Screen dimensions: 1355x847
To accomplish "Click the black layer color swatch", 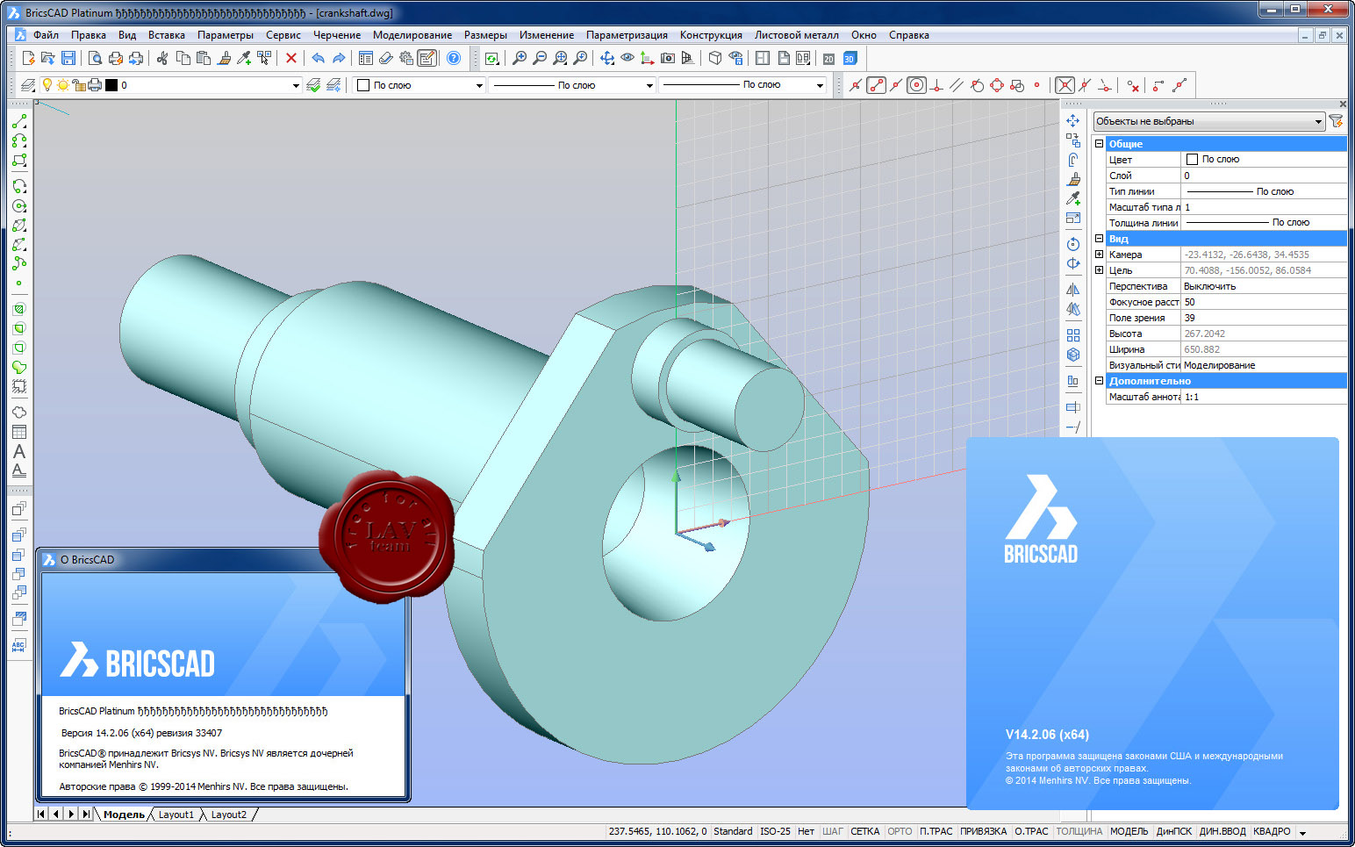I will click(x=111, y=85).
